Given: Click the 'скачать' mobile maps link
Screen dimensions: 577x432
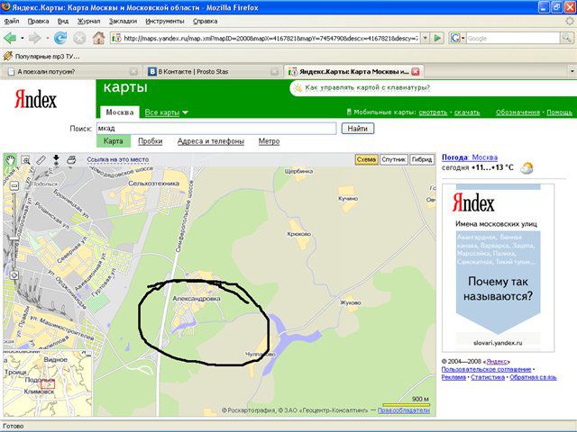Looking at the screenshot, I should pos(467,112).
